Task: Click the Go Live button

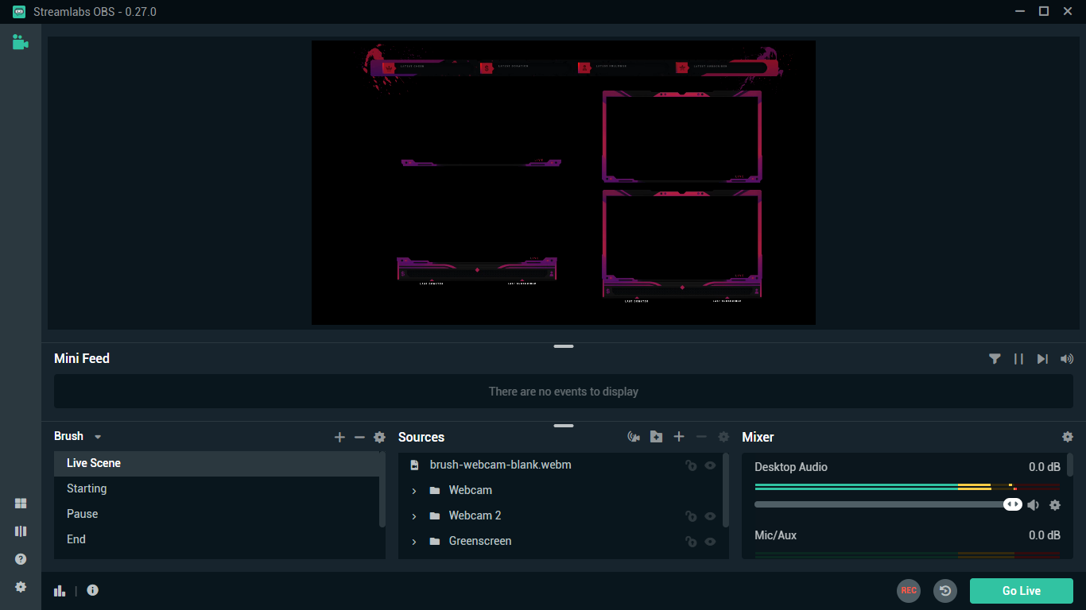Action: (x=1022, y=590)
